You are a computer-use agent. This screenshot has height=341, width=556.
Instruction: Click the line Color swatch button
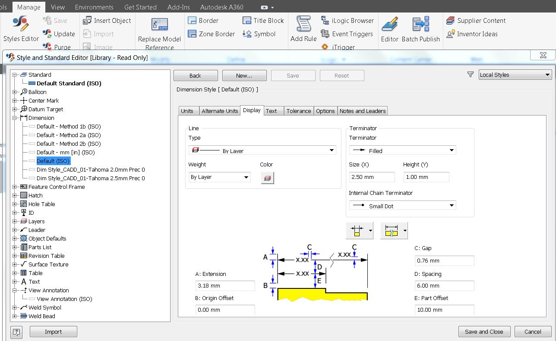[x=267, y=178]
